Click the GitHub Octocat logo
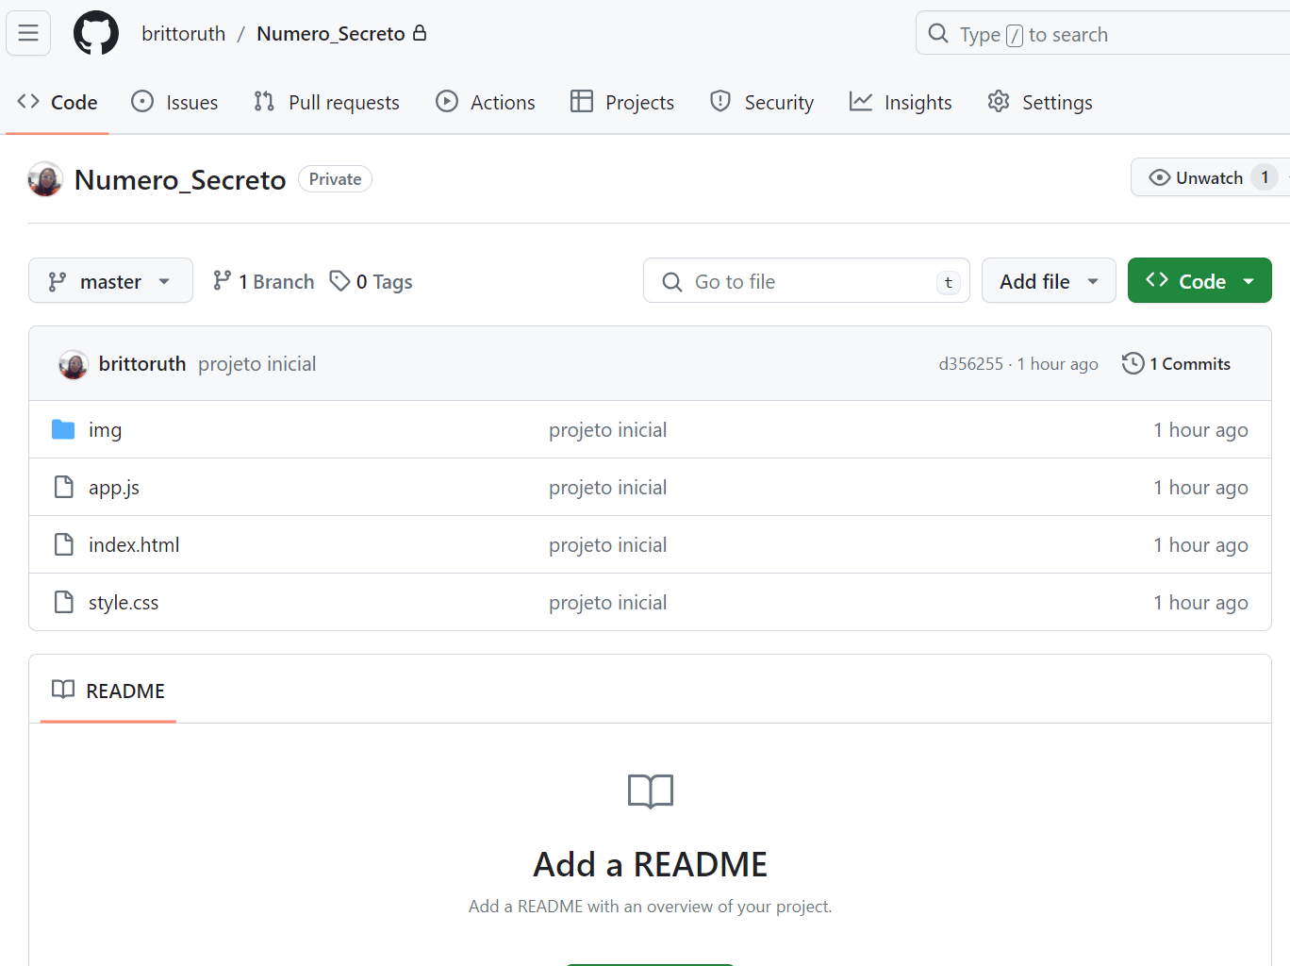Screen dimensions: 1290x966 tap(96, 33)
